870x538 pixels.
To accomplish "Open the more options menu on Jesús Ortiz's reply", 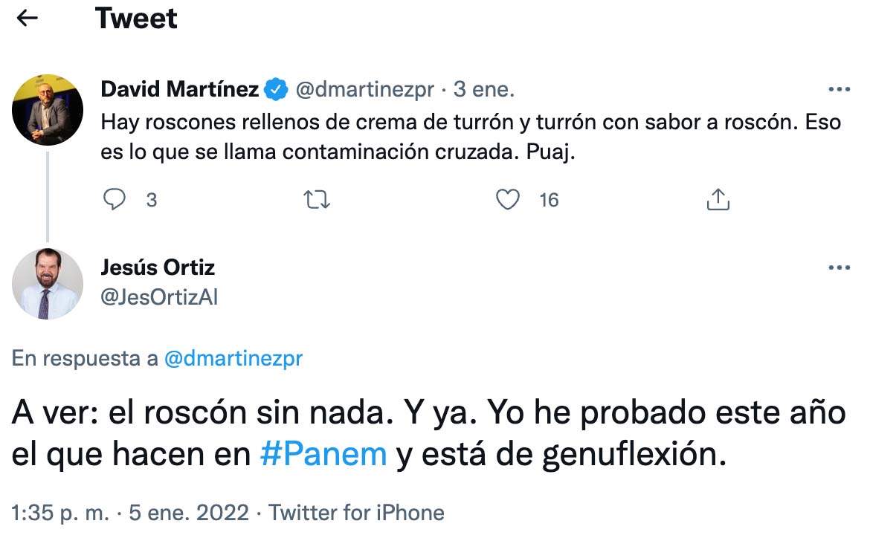I will pyautogui.click(x=839, y=266).
